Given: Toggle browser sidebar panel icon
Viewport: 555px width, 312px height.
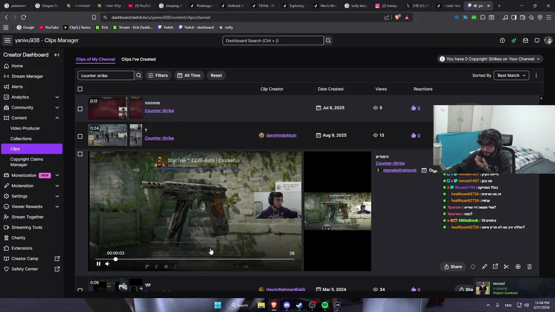Looking at the screenshot, I should pyautogui.click(x=514, y=17).
